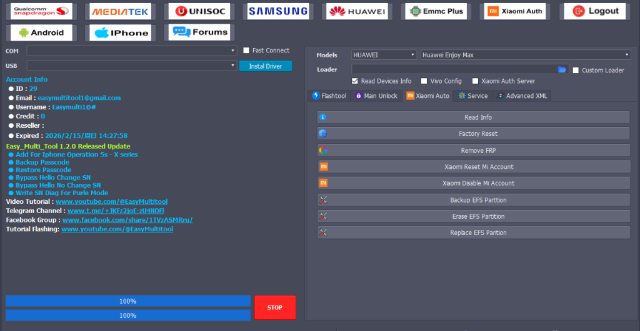The width and height of the screenshot is (640, 331).
Task: Click Xiaomi Disable Mi Account button
Action: 474,183
